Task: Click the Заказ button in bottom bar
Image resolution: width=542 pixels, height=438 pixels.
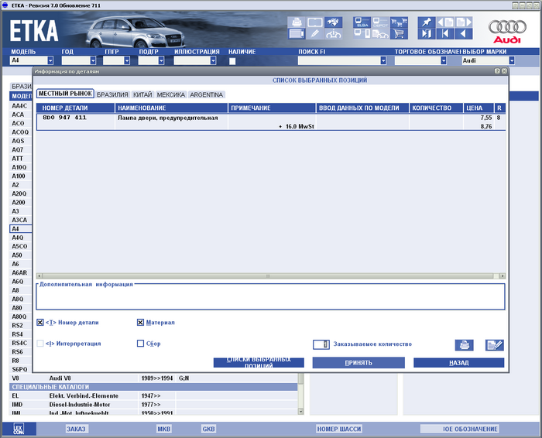Action: pyautogui.click(x=76, y=429)
